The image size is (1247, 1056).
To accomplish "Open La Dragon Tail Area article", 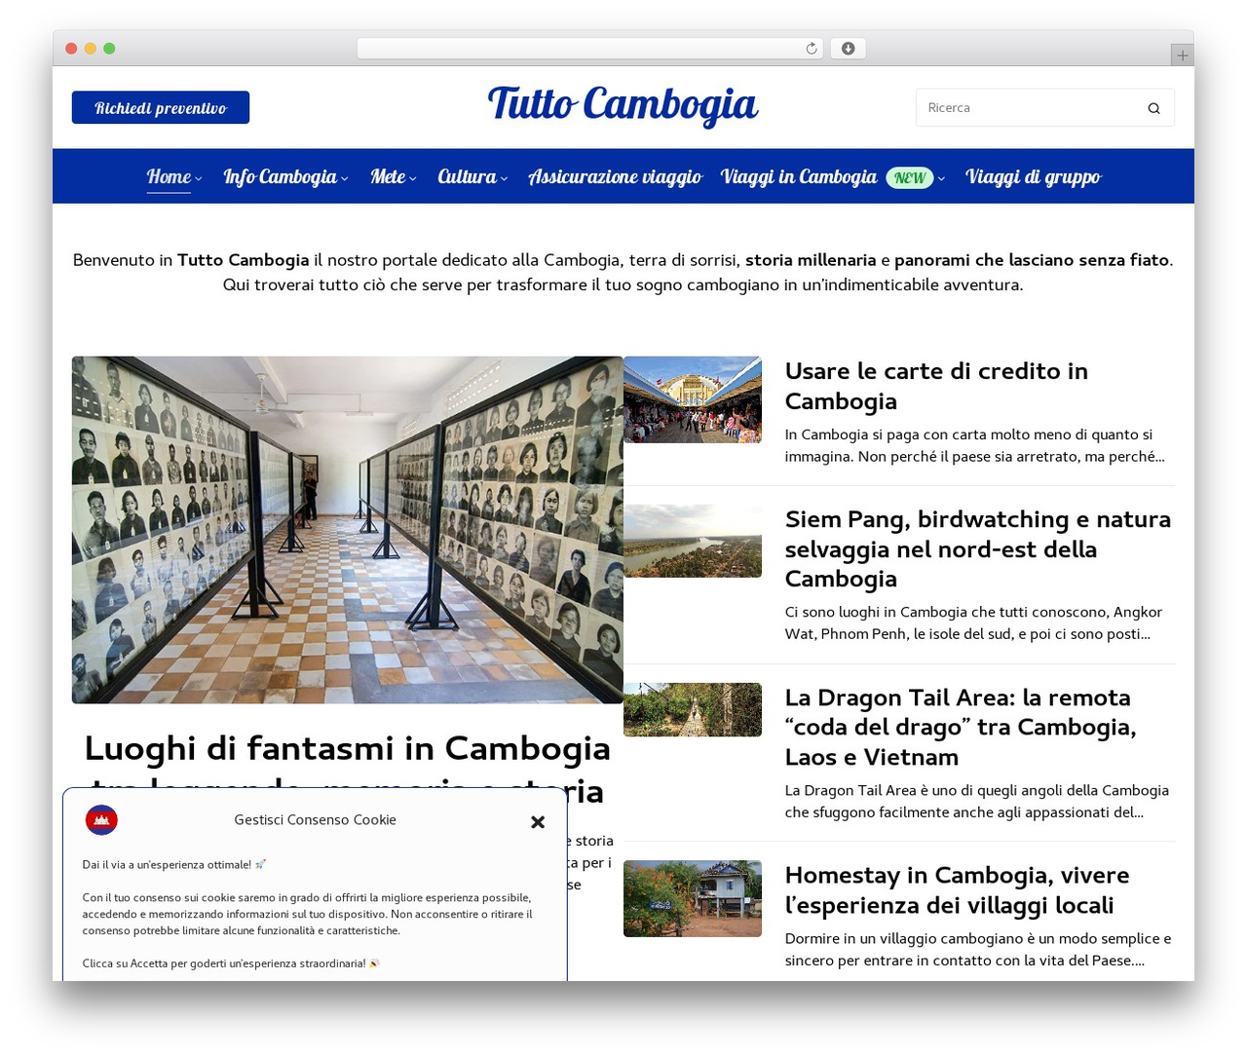I will (x=961, y=727).
